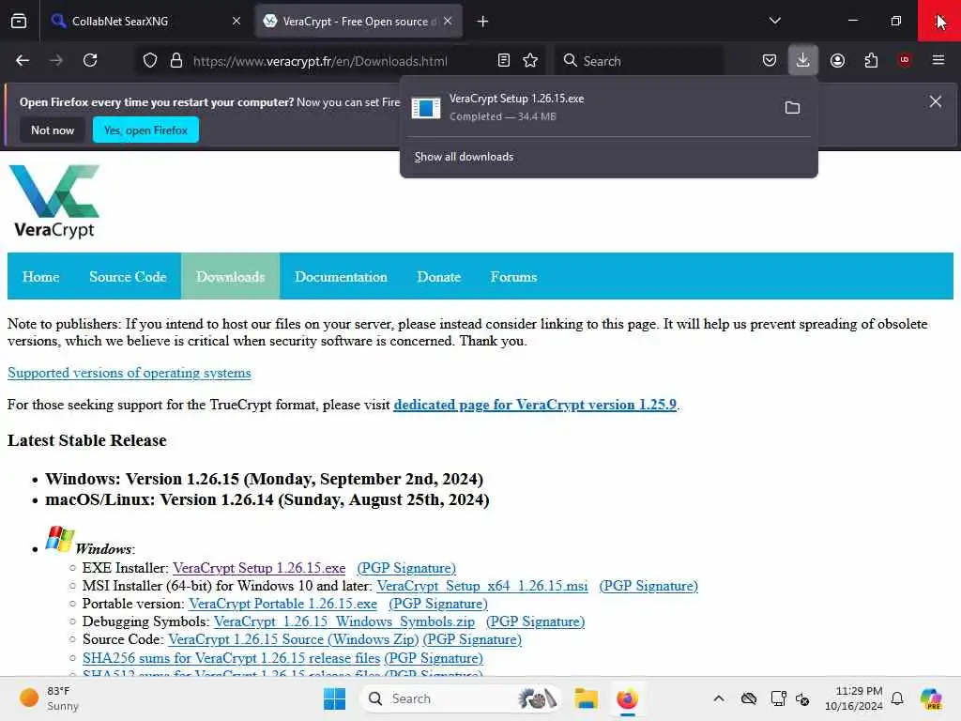Close the VeraCrypt tab
961x721 pixels.
pyautogui.click(x=448, y=21)
